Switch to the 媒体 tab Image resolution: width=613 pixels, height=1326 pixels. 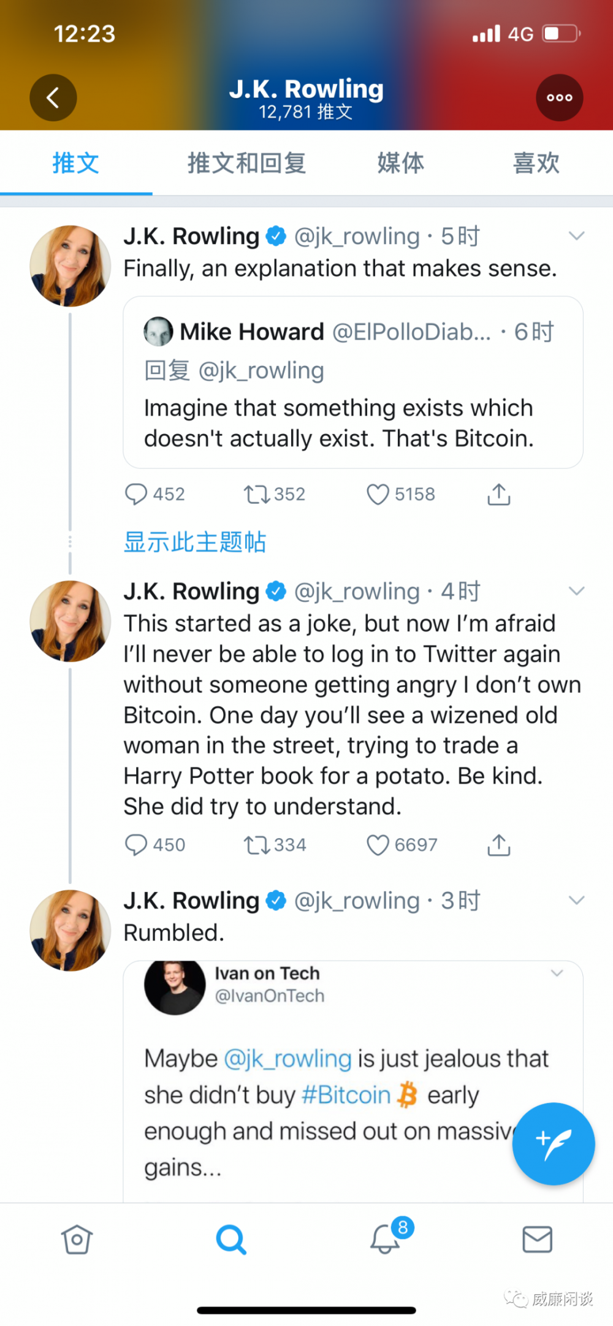coord(400,164)
